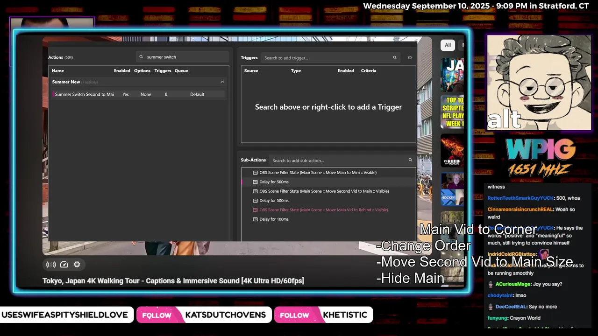Open chat user funyung's name

click(498, 318)
